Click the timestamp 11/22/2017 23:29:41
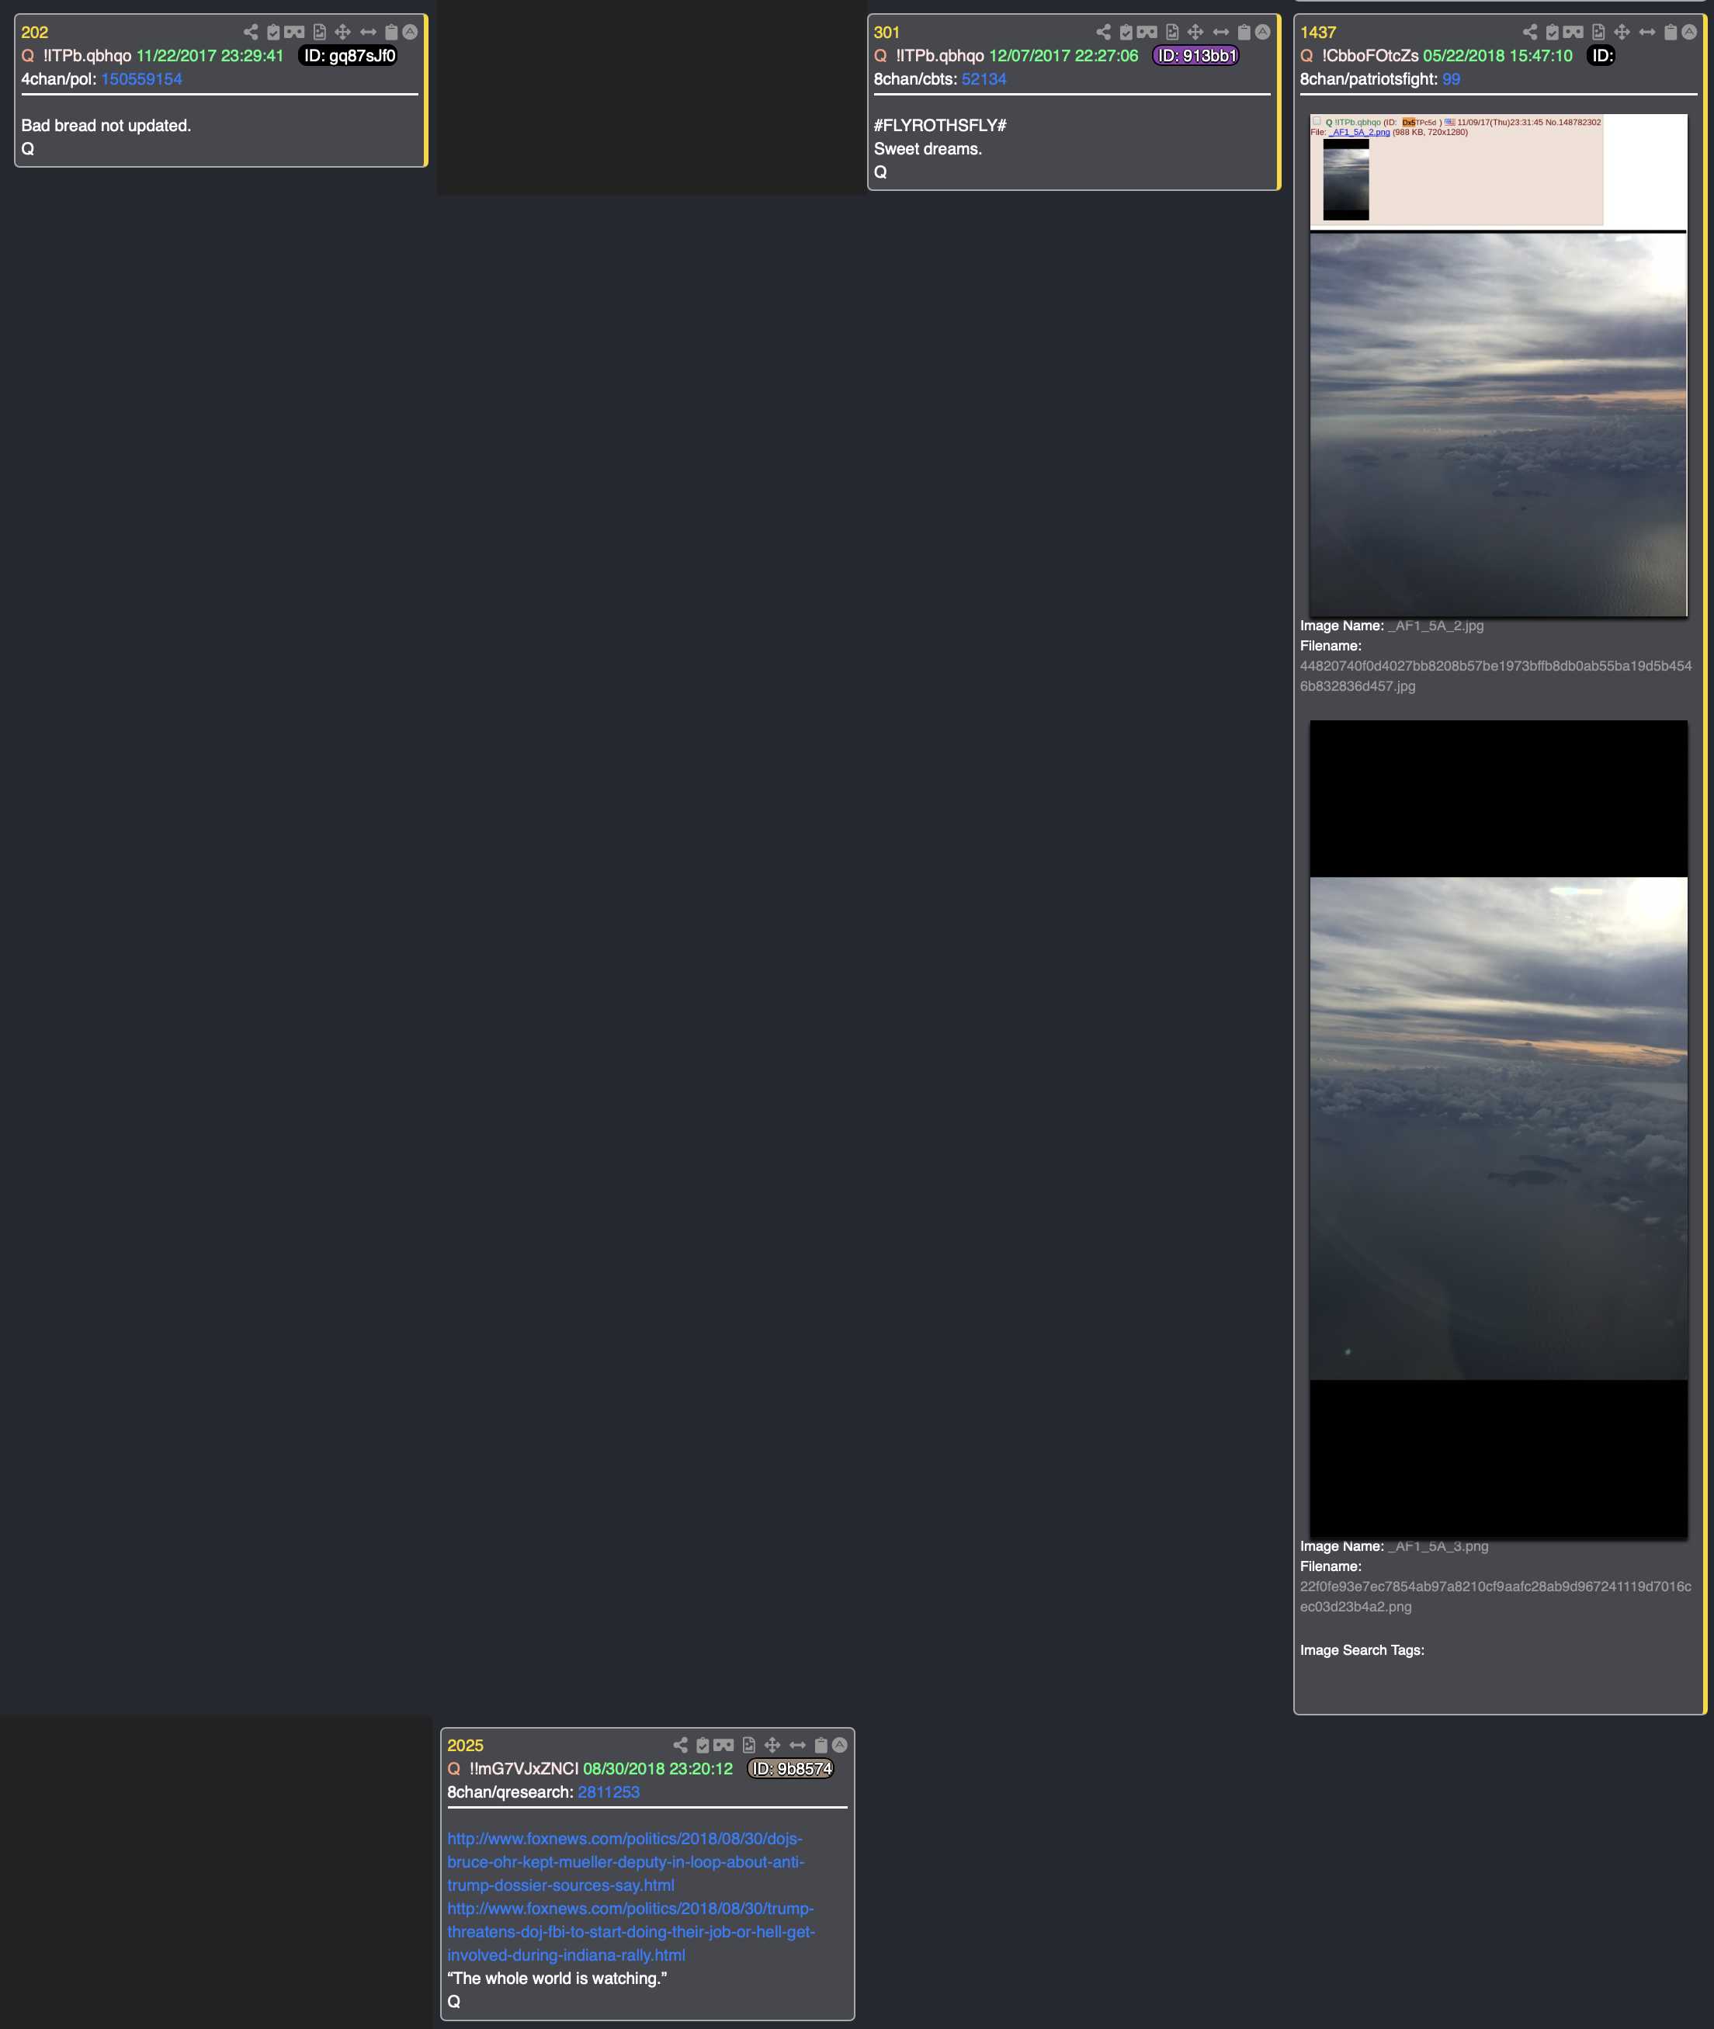The width and height of the screenshot is (1714, 2029). click(210, 55)
